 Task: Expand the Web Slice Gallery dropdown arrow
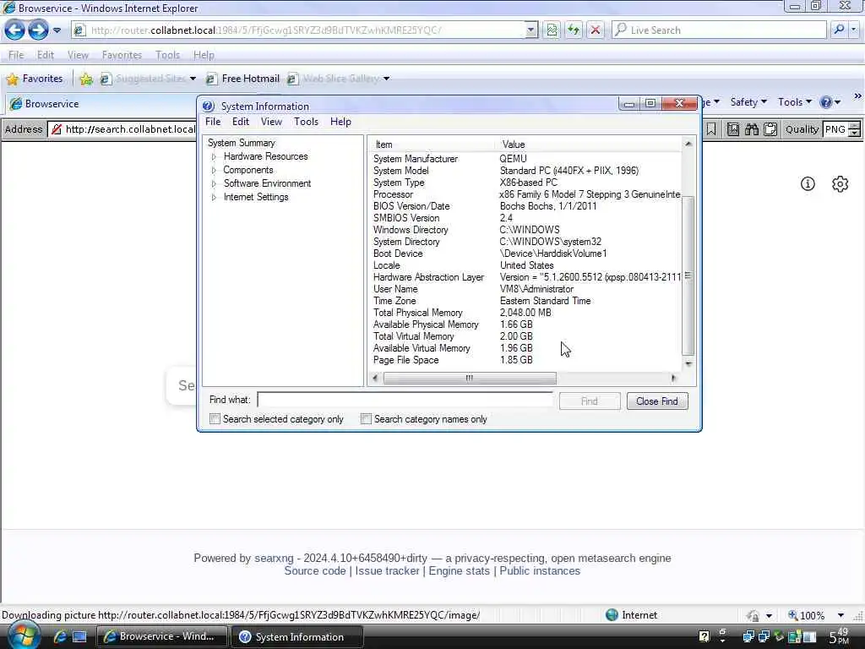pos(386,79)
